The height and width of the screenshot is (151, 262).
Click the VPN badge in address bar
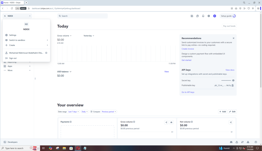(x=17, y=8)
